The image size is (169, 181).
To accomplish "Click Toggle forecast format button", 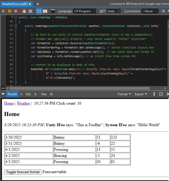I will click(x=23, y=172).
